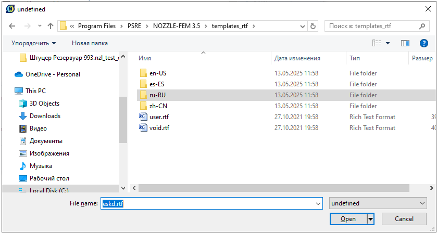Open 3D Objects in navigation pane
The width and height of the screenshot is (437, 233).
pos(39,103)
